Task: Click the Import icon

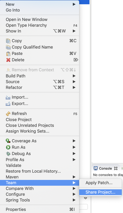Action: 8,97
